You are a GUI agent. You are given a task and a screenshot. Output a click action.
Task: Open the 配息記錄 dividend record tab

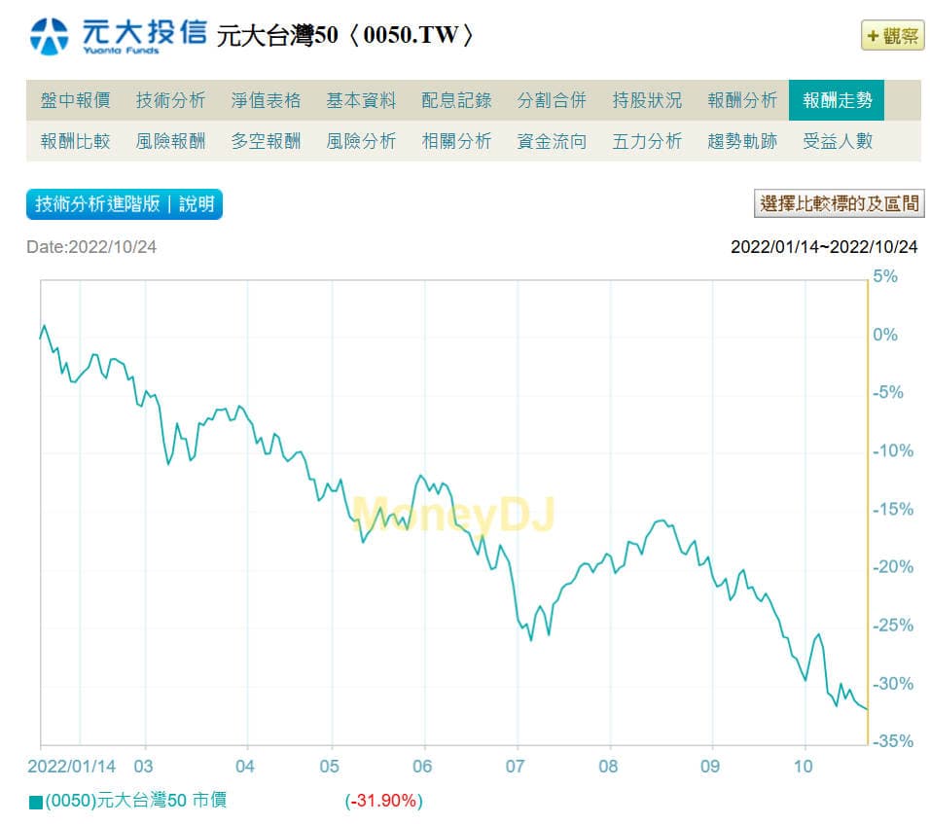(456, 98)
